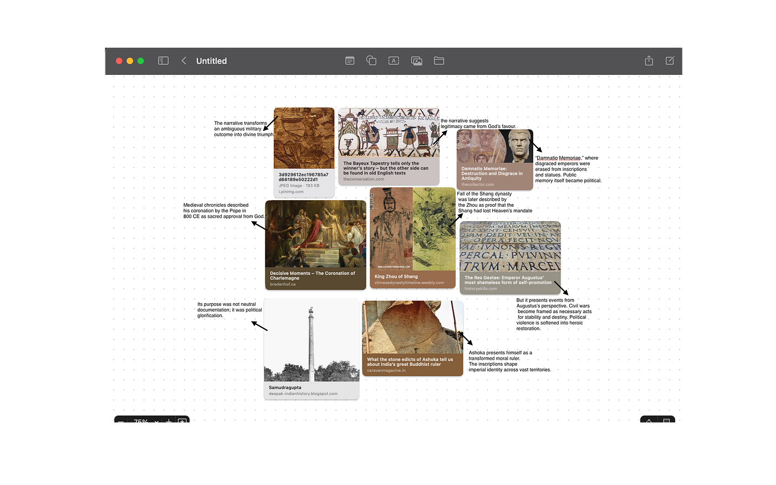Screen dimensions: 776x485
Task: Select the note about disgraced emperors erased
Action: click(x=568, y=169)
